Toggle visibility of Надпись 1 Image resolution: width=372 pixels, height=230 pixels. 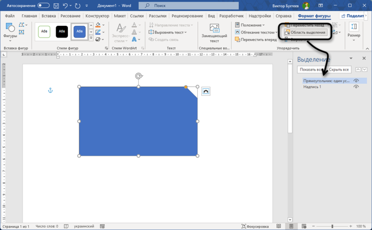click(x=356, y=87)
